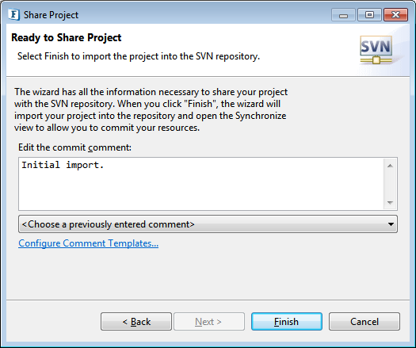
Task: Click the 'Share Project' title bar text
Action: coord(51,15)
